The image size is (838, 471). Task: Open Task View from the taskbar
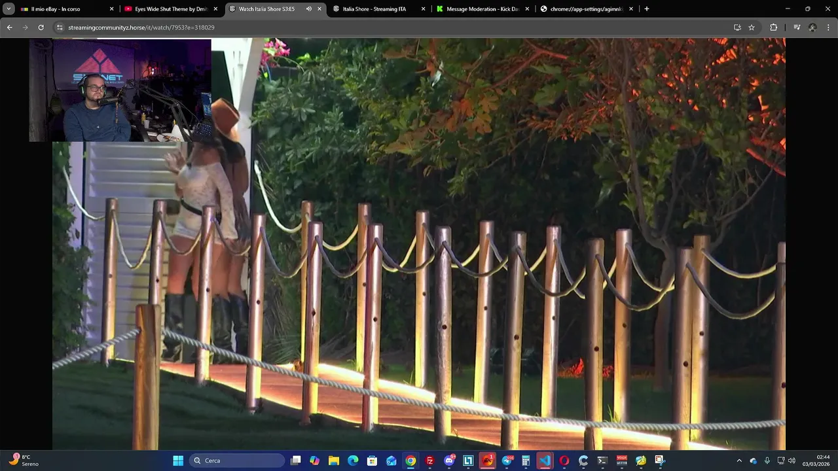pos(296,461)
